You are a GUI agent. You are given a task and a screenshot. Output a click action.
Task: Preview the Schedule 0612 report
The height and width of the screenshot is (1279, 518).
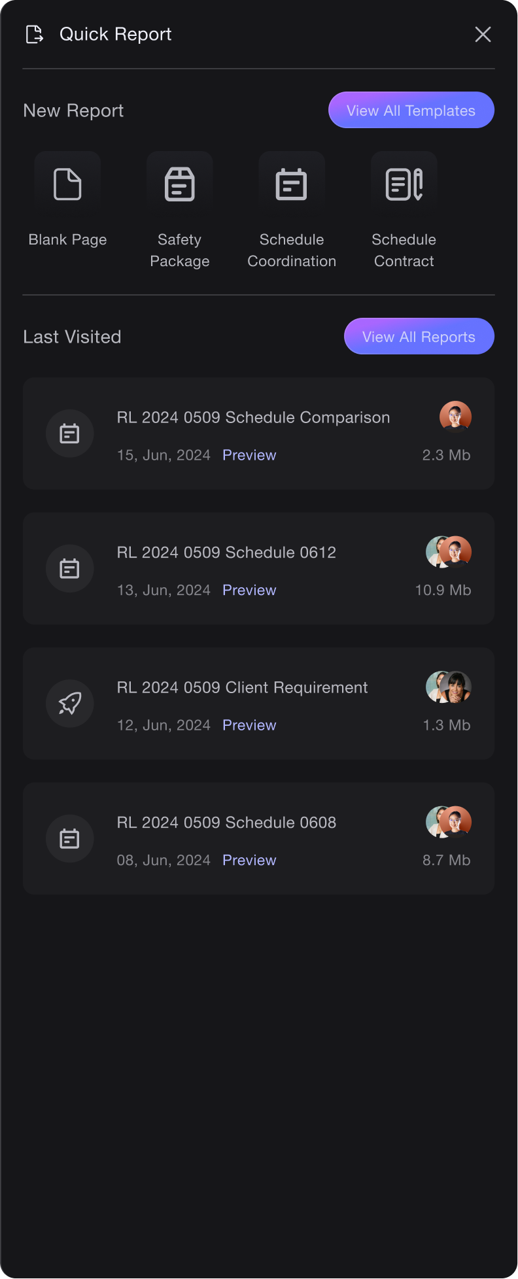tap(249, 590)
